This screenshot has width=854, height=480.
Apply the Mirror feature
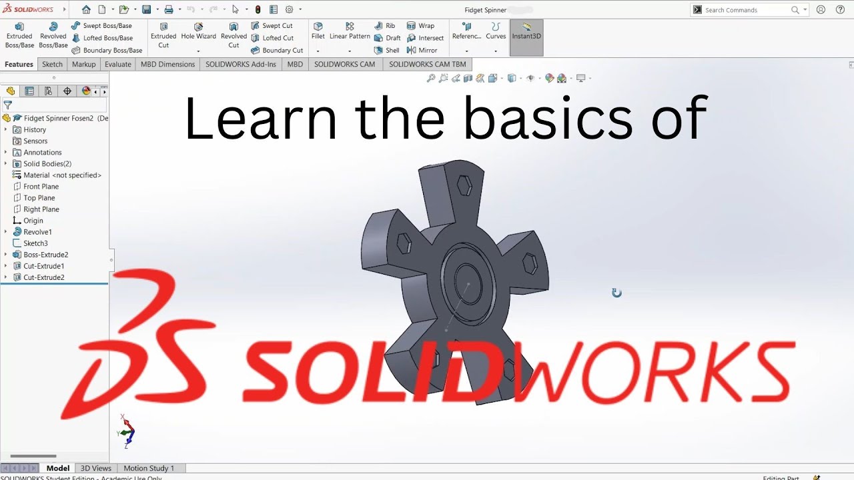coord(422,50)
